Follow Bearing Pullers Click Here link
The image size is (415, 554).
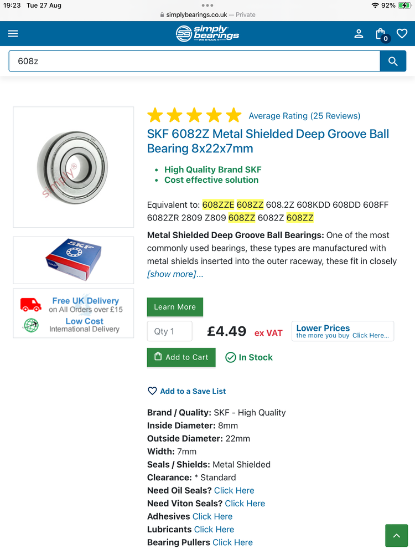pos(232,542)
